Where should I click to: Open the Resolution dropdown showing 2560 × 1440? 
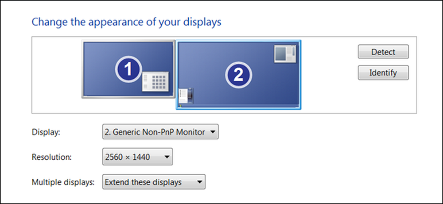coord(137,157)
